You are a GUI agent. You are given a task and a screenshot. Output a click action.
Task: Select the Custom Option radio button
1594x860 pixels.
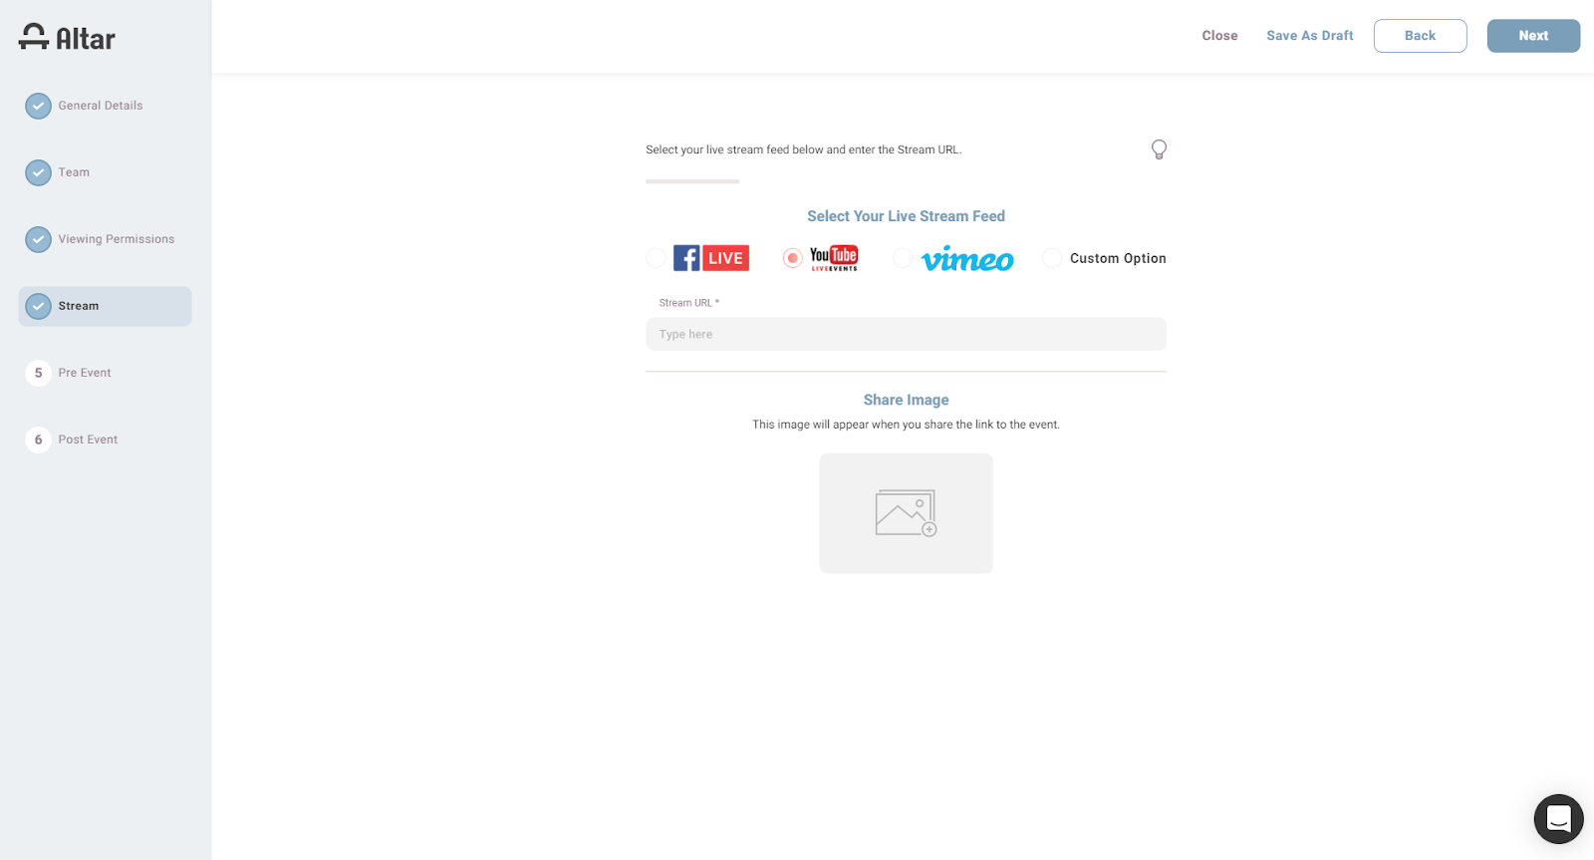tap(1052, 258)
